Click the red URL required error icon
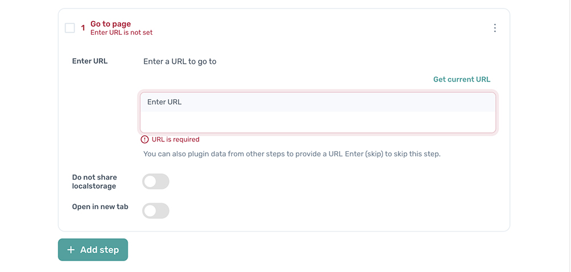The height and width of the screenshot is (272, 571). click(144, 140)
